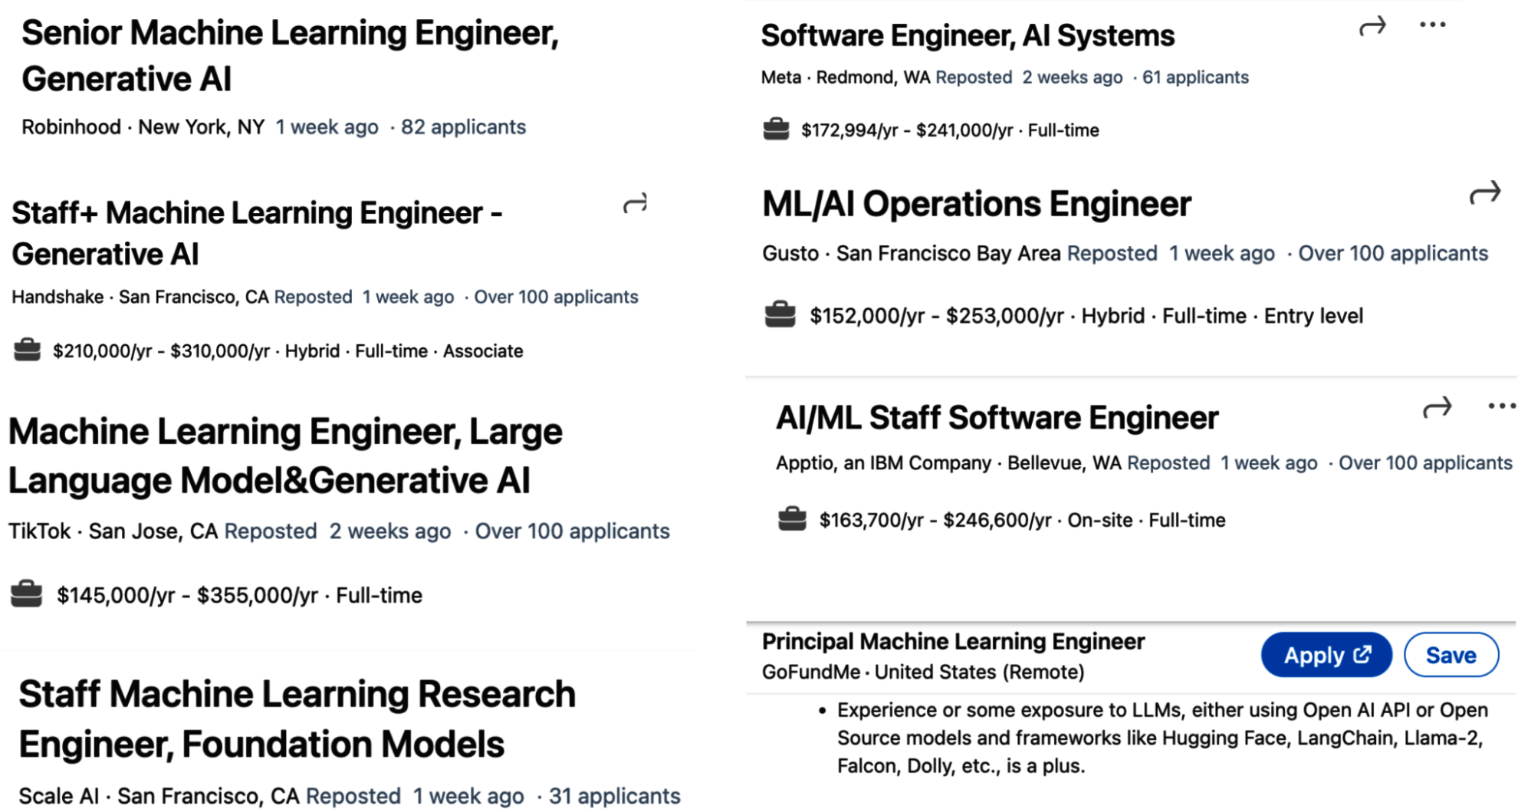Open the overflow menu on the Meta job
The width and height of the screenshot is (1518, 809).
click(x=1432, y=23)
